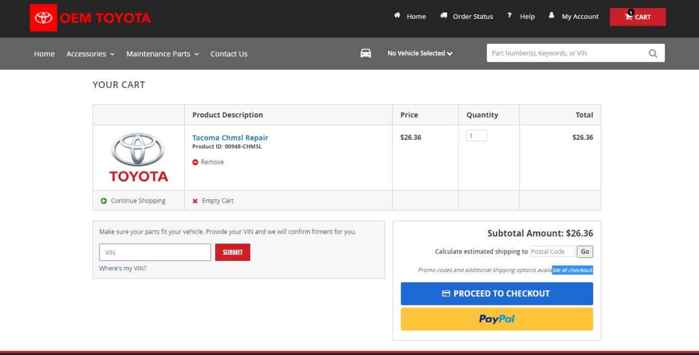Open the top bar Home link
The width and height of the screenshot is (699, 355).
[416, 16]
